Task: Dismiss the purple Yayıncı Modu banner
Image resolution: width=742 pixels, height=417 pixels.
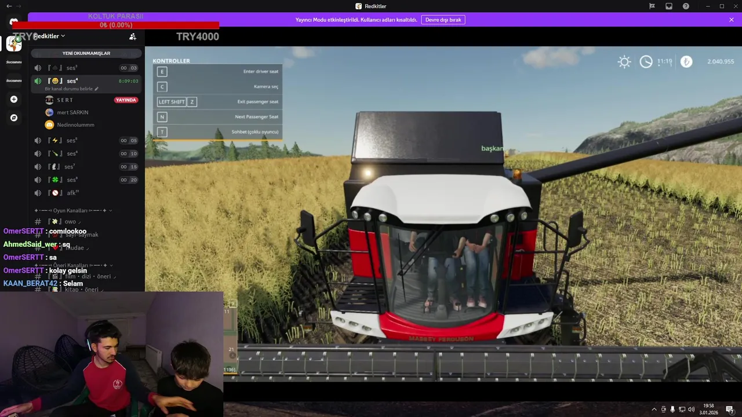Action: [x=732, y=20]
